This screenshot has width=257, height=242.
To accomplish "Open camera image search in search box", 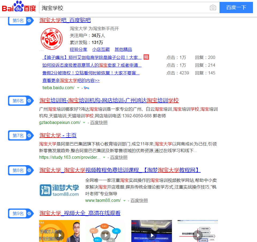I will (x=213, y=7).
